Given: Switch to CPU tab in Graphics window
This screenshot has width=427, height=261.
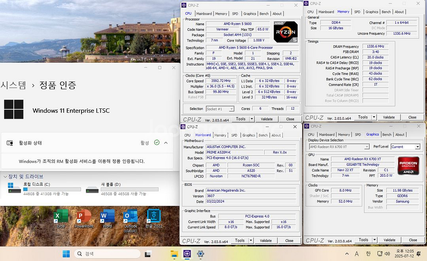Looking at the screenshot, I should pos(311,135).
